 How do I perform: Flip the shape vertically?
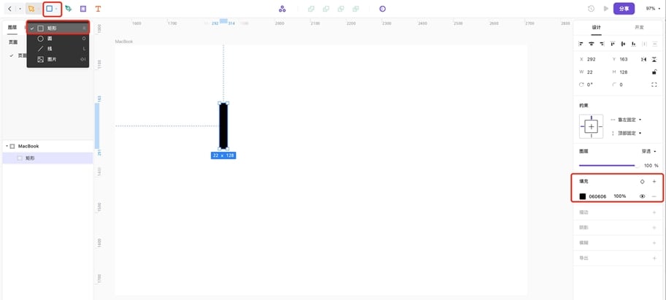coord(654,59)
